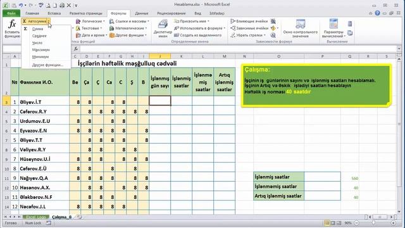405x228 pixels.
Task: Click the zoom out minus button
Action: click(x=357, y=222)
